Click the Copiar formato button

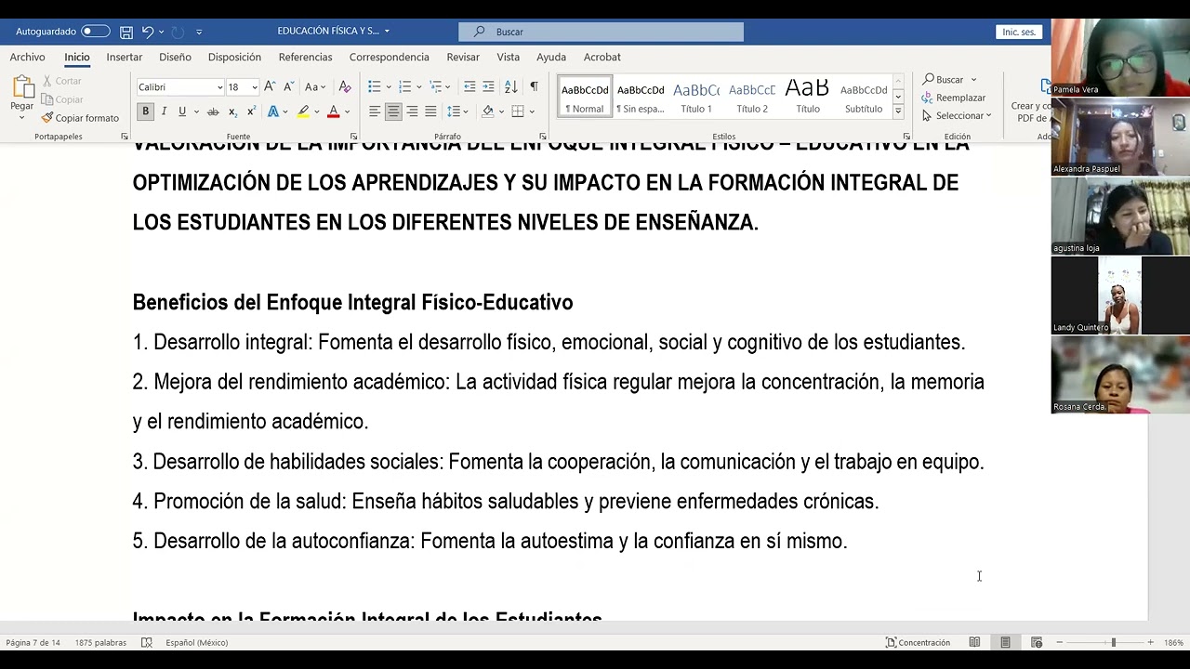coord(80,118)
